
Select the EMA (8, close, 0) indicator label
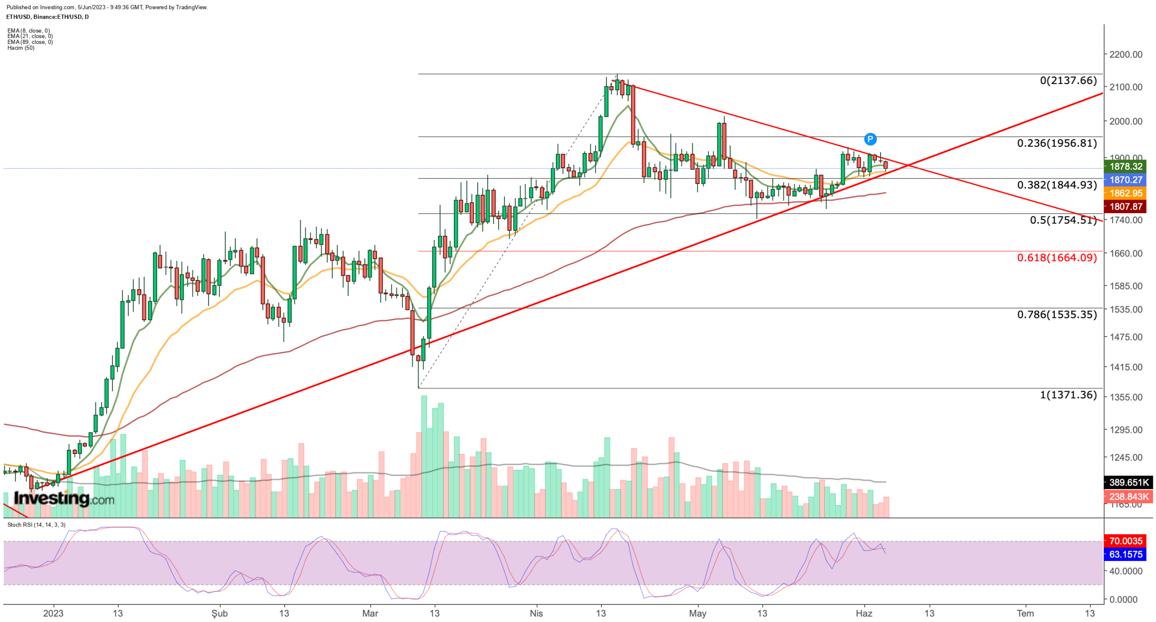click(x=28, y=31)
